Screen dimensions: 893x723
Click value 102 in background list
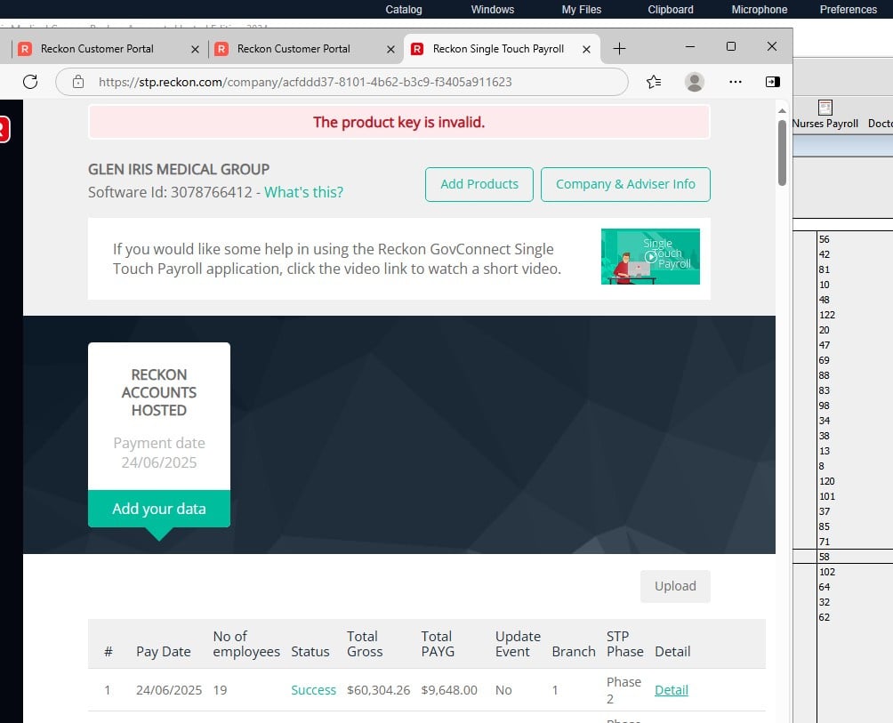point(827,572)
